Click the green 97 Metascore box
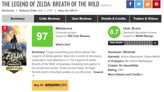This screenshot has height=92, width=164. [42, 36]
